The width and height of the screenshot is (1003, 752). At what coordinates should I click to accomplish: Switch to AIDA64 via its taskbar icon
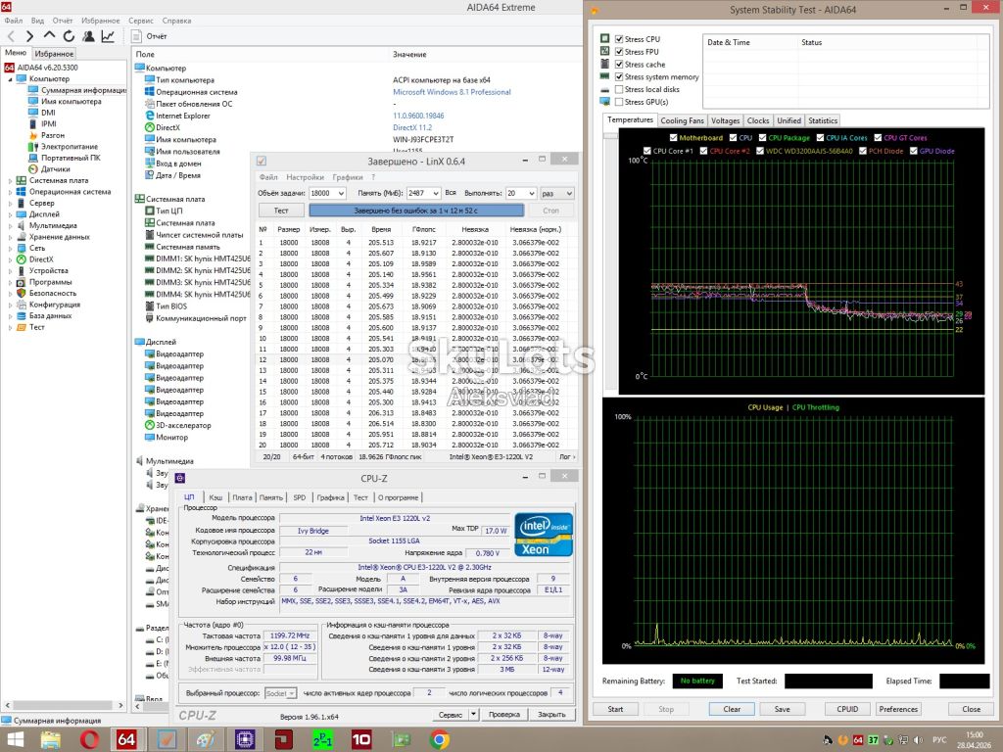[x=126, y=739]
